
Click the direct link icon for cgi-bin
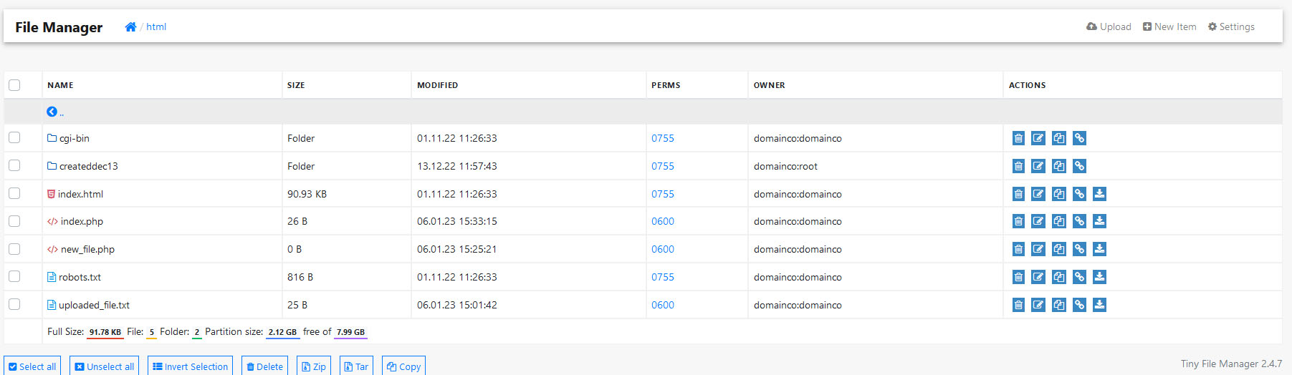1079,138
